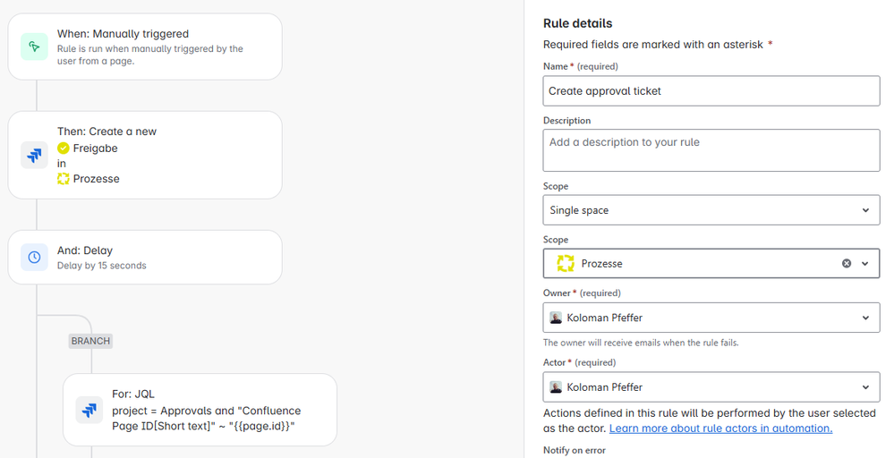
Task: Click the yellow Prozesse icon in Create step
Action: point(64,179)
